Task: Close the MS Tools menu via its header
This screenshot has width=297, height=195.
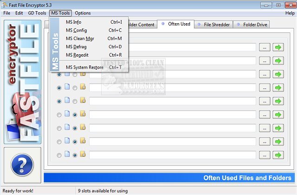Action: [60, 13]
